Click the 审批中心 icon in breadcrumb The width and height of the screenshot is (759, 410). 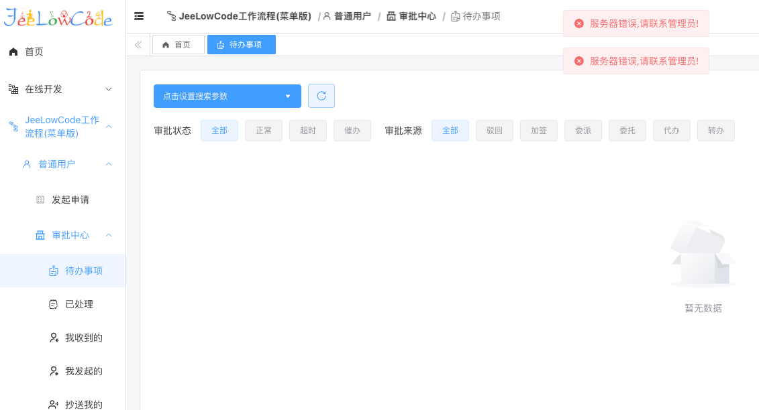[x=391, y=17]
